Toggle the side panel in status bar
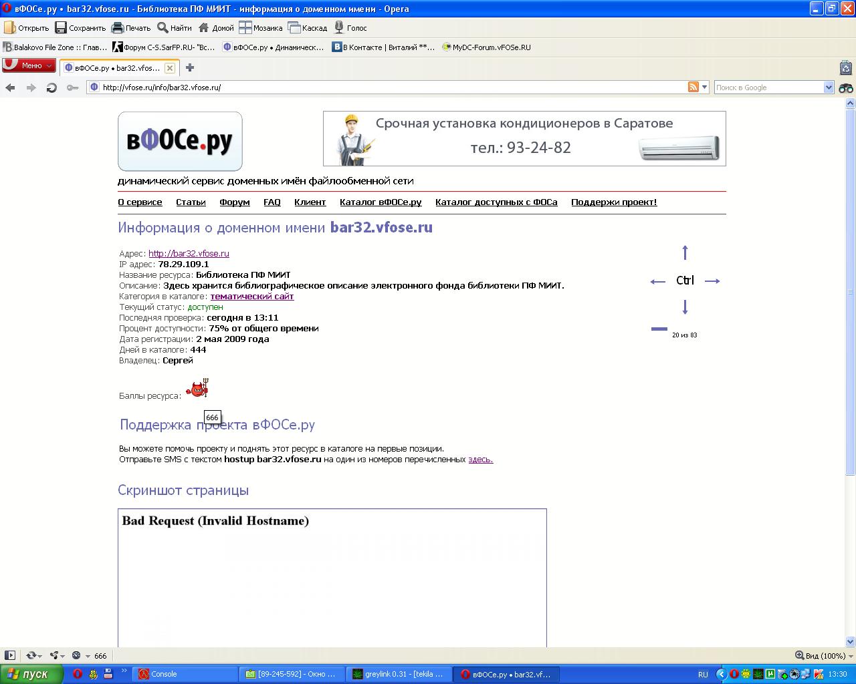The width and height of the screenshot is (856, 684). [x=9, y=655]
